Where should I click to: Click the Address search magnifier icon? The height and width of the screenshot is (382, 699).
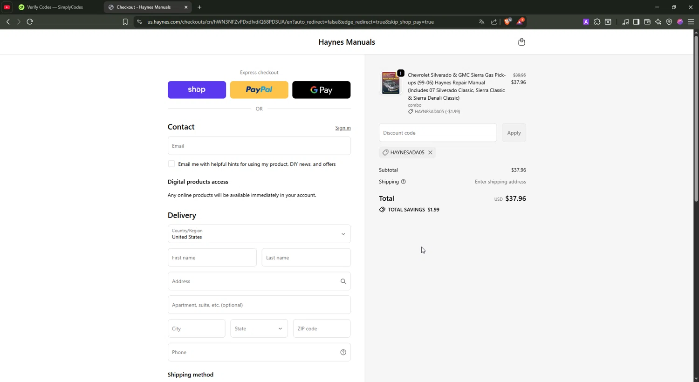[343, 281]
